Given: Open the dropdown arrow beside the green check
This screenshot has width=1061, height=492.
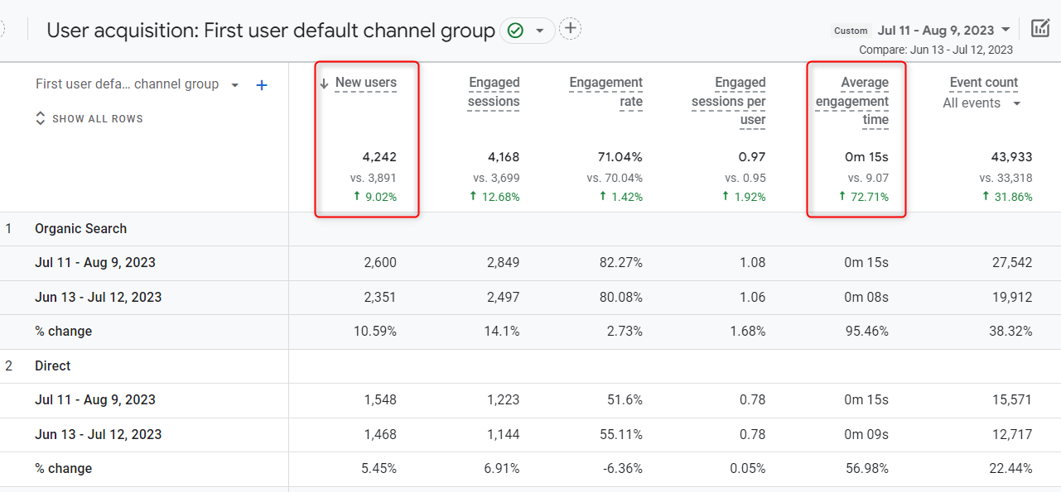Looking at the screenshot, I should pyautogui.click(x=539, y=31).
